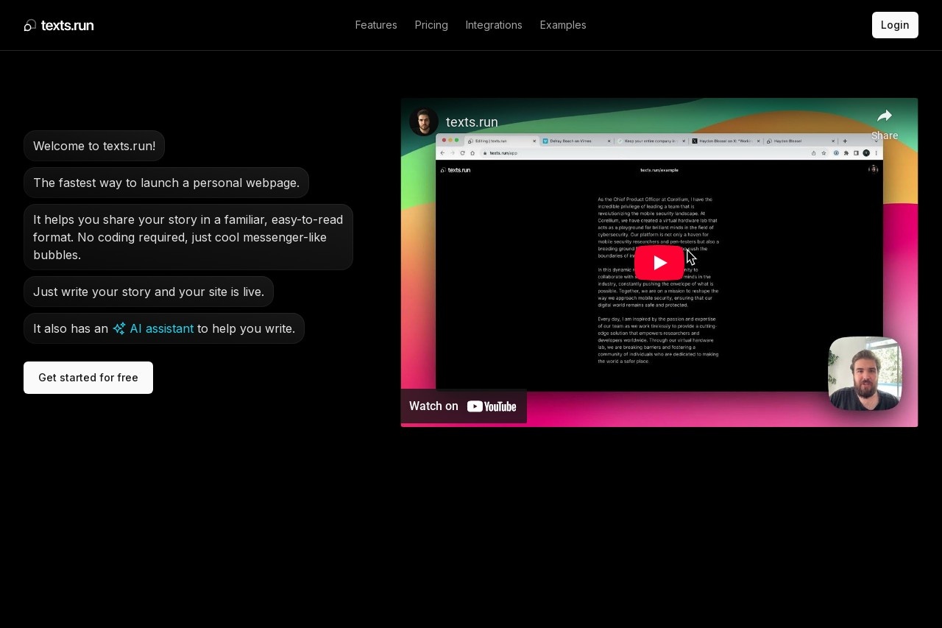Click the channel avatar in video
Screen dimensions: 942x628
click(424, 122)
